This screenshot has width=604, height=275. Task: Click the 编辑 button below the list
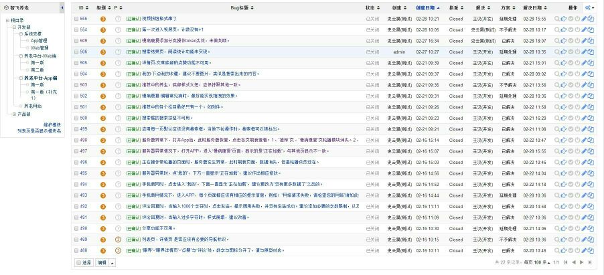pyautogui.click(x=102, y=263)
